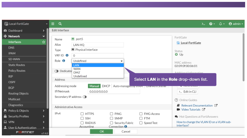Enable the HTTPS access checkbox
Image resolution: width=247 pixels, height=138 pixels.
click(82, 114)
